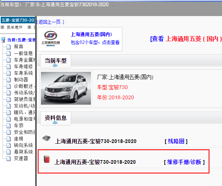Open the 安全和防护 tree item
Image resolution: width=222 pixels, height=186 pixels.
point(24,132)
